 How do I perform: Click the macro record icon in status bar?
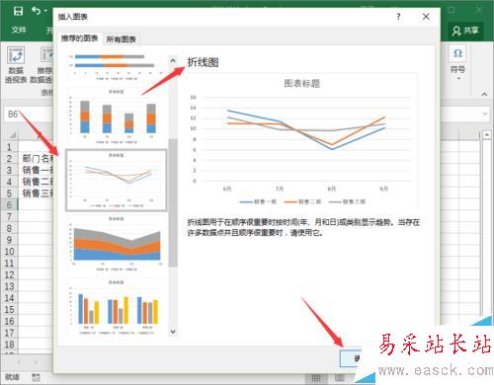point(36,377)
